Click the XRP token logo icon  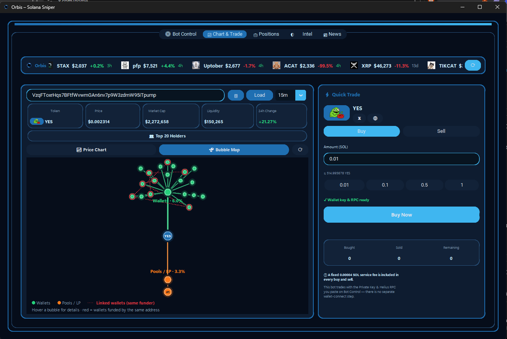click(x=354, y=66)
